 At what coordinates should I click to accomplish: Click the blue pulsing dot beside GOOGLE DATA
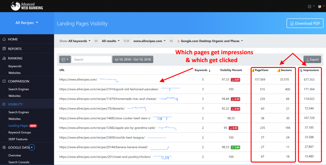(x=32, y=147)
